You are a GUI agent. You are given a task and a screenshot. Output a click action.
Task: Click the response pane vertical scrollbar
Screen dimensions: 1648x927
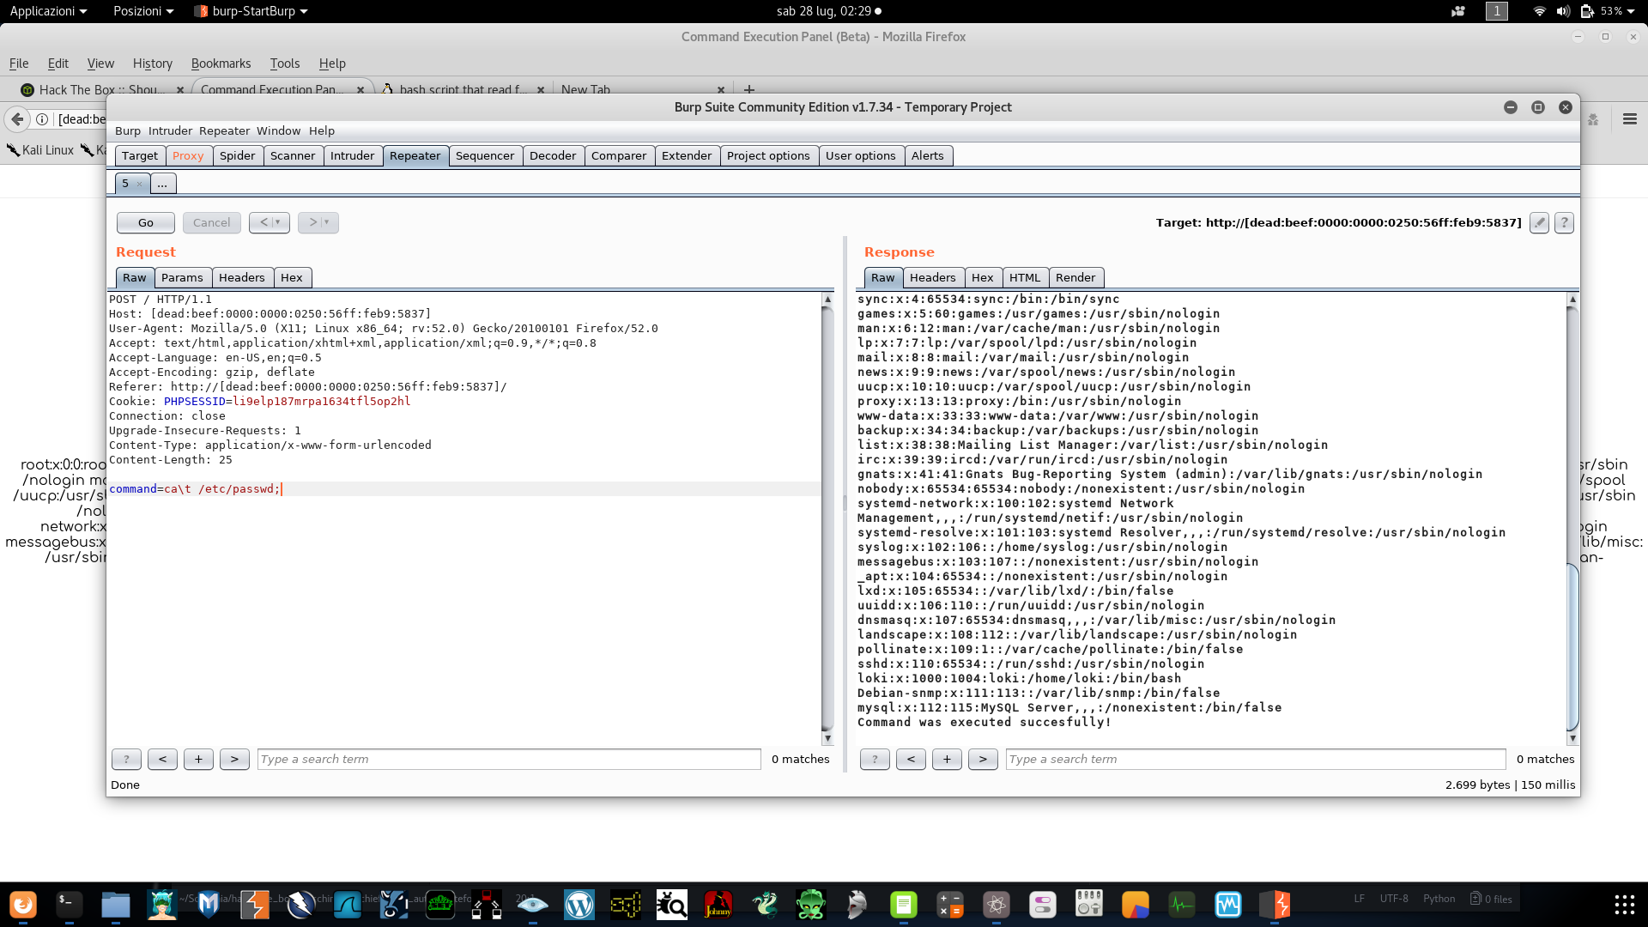click(x=1572, y=518)
